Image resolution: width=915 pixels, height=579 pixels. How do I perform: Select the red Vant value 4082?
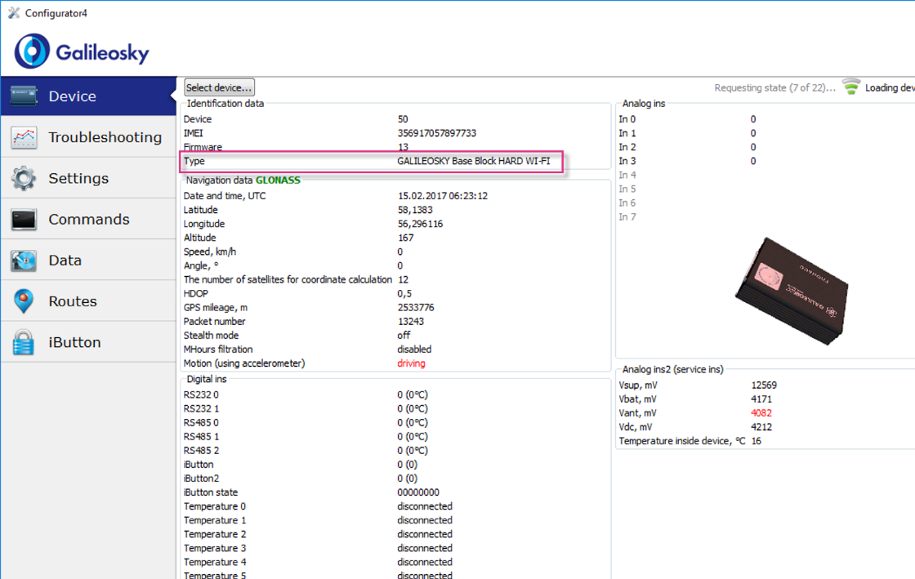click(x=761, y=413)
